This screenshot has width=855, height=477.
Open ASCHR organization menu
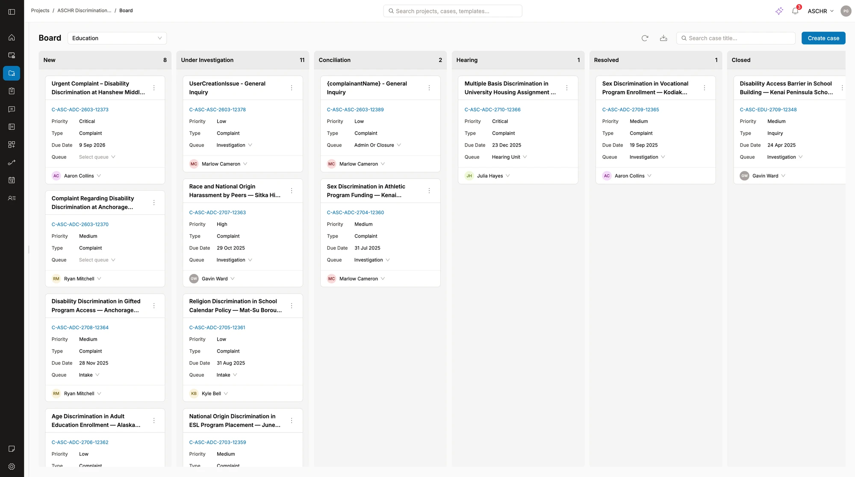pos(820,11)
